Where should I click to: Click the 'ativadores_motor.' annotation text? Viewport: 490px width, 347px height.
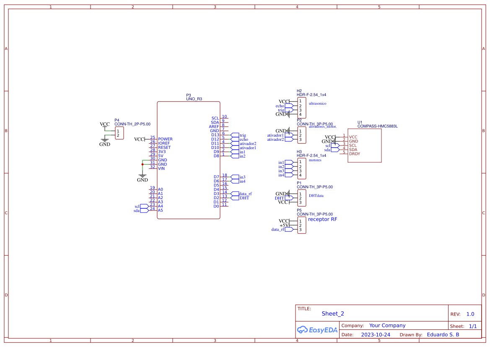click(323, 127)
